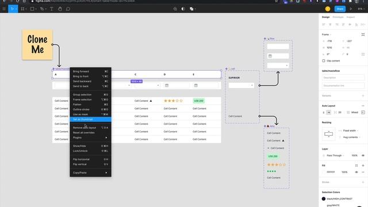This screenshot has height=207, width=368.
Task: Click the align horizontal centers icon
Action: (330, 24)
